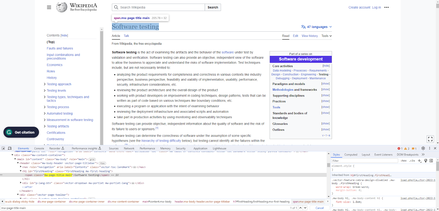Click the Software development series title
Viewport: 439px width, 211px height.
pos(301,59)
